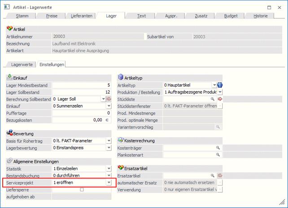Open the Stückliste search magnifier
This screenshot has width=288, height=208.
tap(213, 99)
